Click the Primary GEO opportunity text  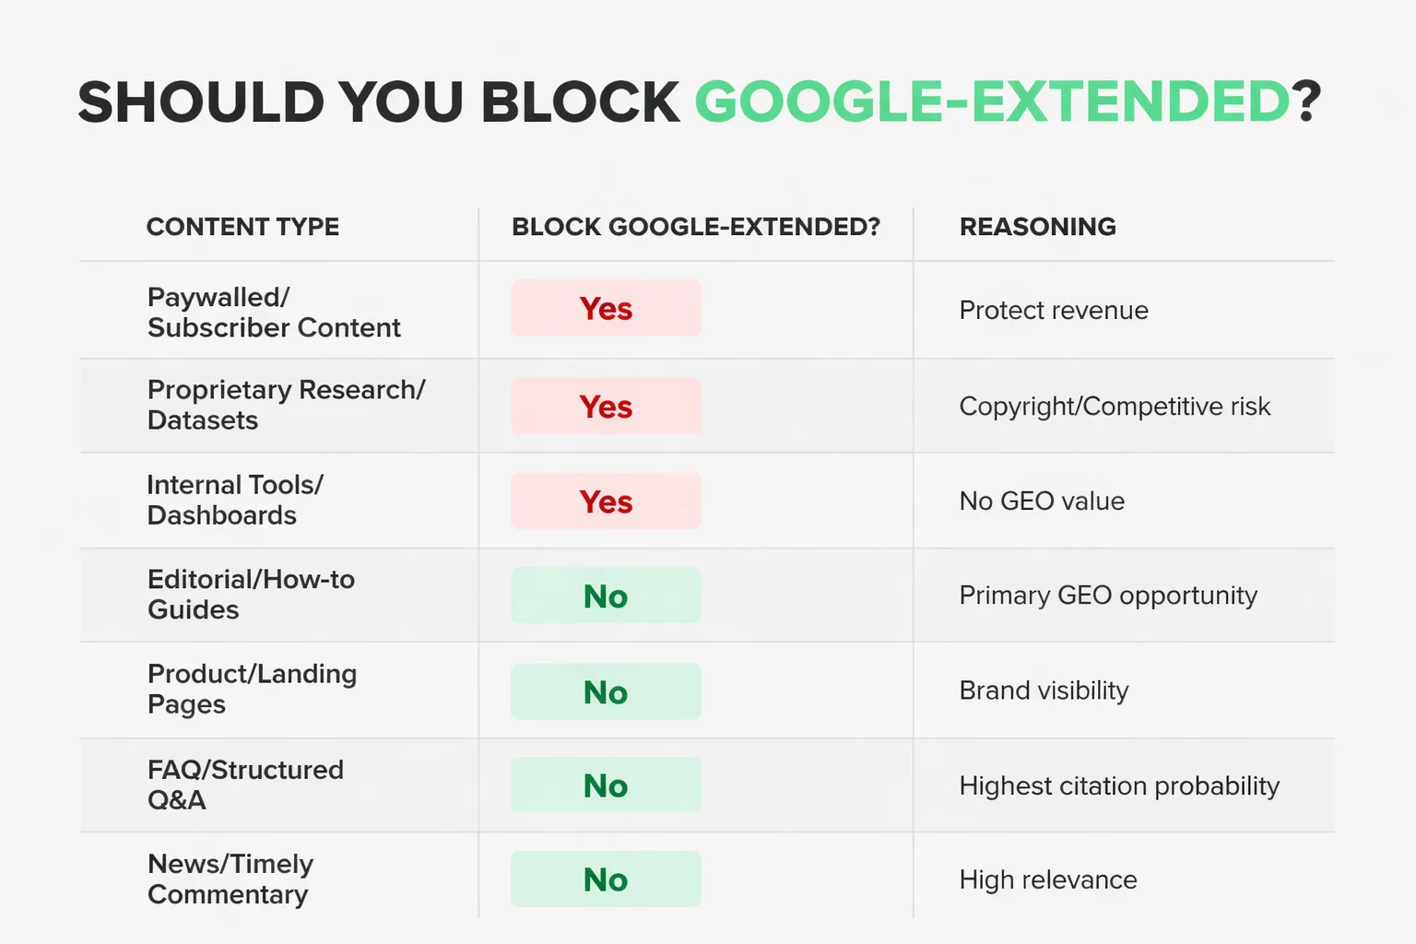1108,596
